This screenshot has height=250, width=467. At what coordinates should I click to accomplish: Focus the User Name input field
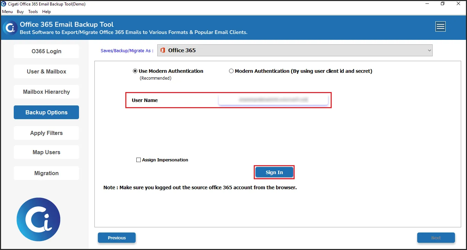(273, 100)
